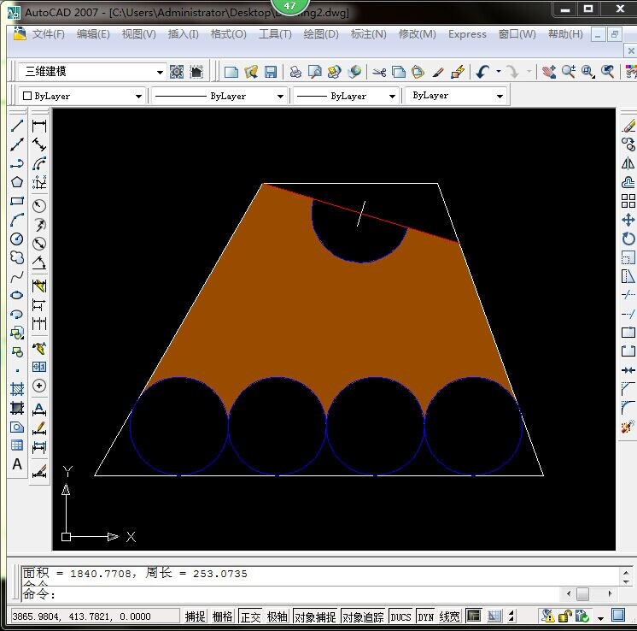Viewport: 637px width, 631px height.
Task: Choose the Multiline Text tool
Action: point(17,464)
